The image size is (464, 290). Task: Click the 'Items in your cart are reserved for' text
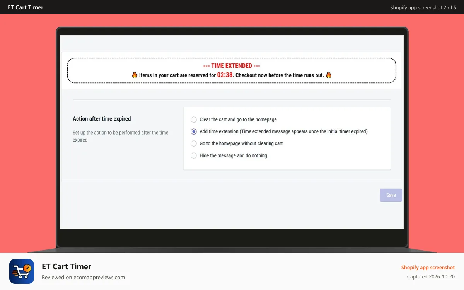point(177,75)
